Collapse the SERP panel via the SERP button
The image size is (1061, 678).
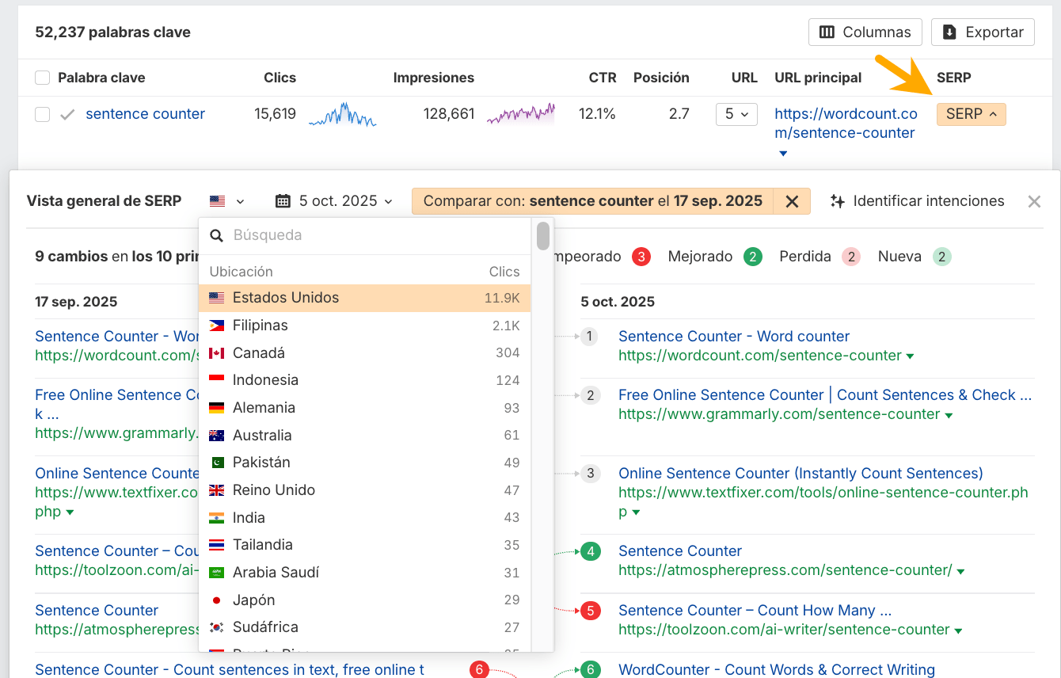click(971, 114)
